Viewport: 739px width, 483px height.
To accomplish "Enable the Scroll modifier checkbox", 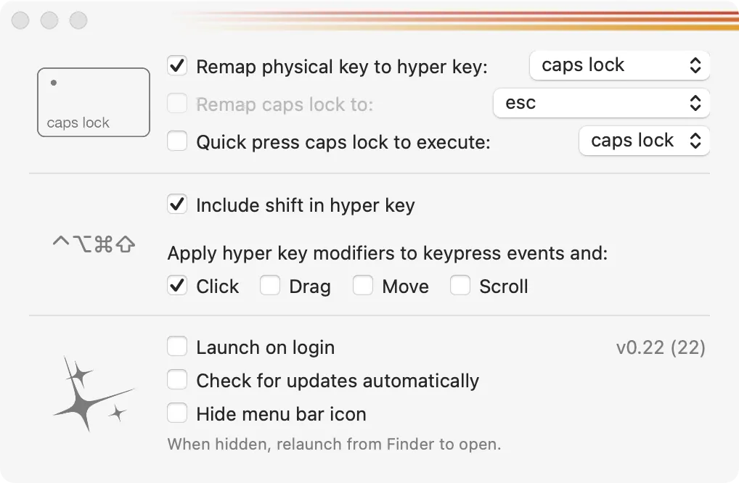I will (460, 286).
